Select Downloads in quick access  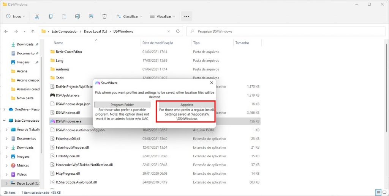(25, 44)
